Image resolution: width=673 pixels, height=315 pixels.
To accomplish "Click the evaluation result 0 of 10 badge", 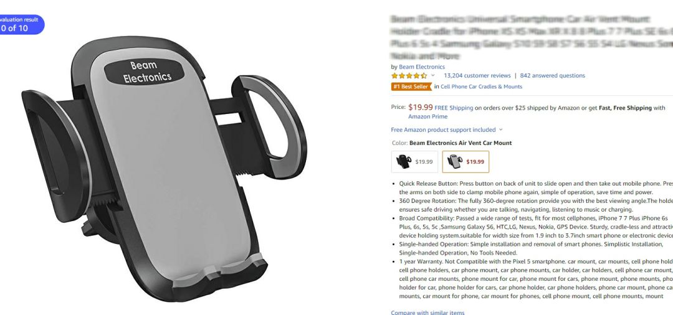I will point(20,24).
